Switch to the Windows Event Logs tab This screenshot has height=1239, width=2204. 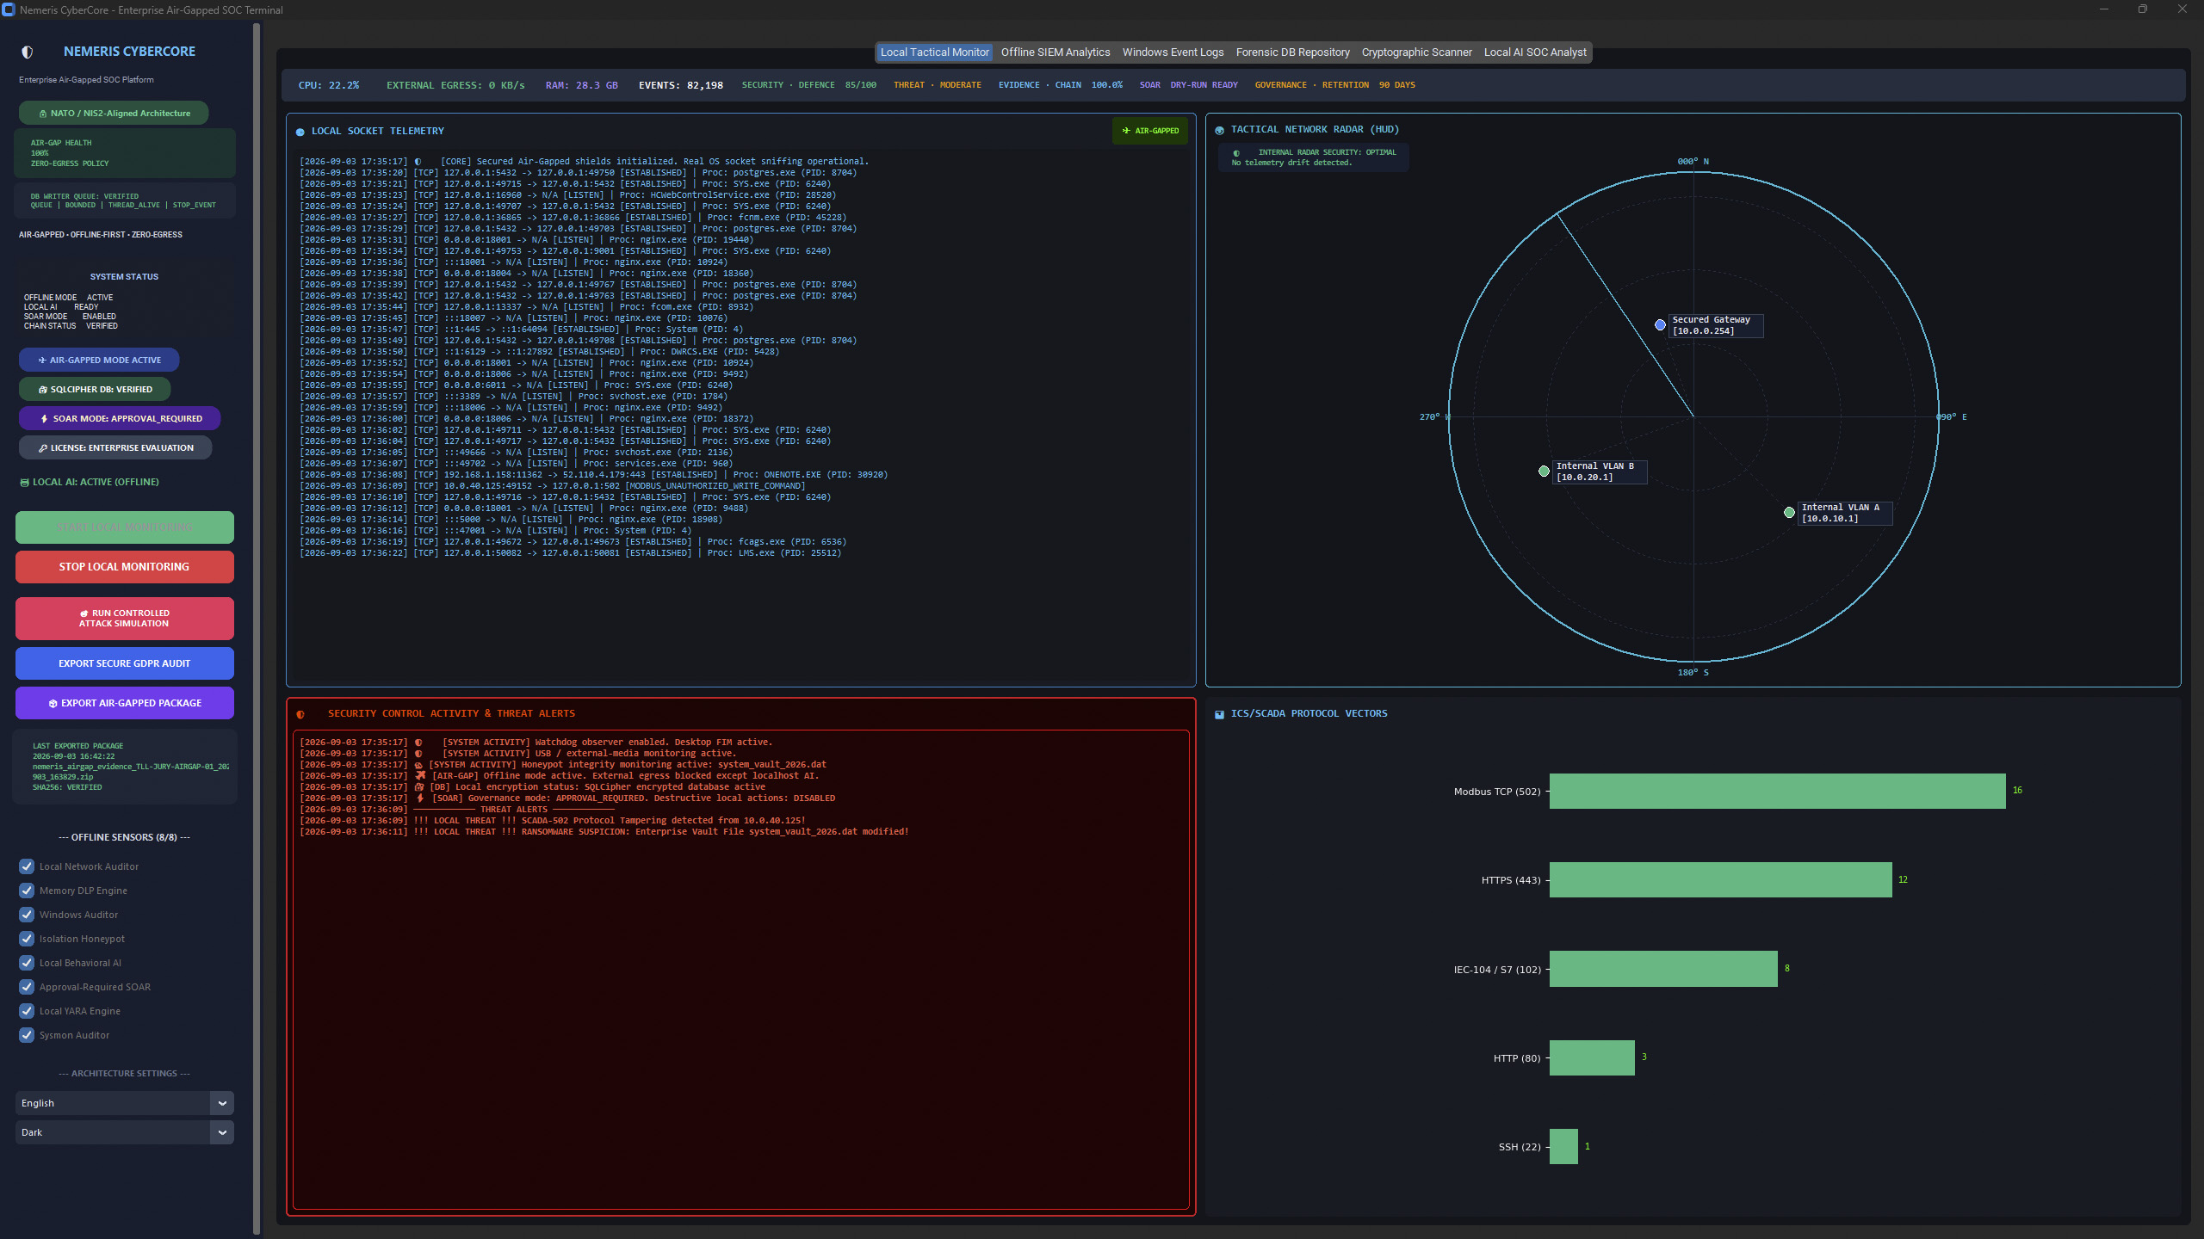1173,52
